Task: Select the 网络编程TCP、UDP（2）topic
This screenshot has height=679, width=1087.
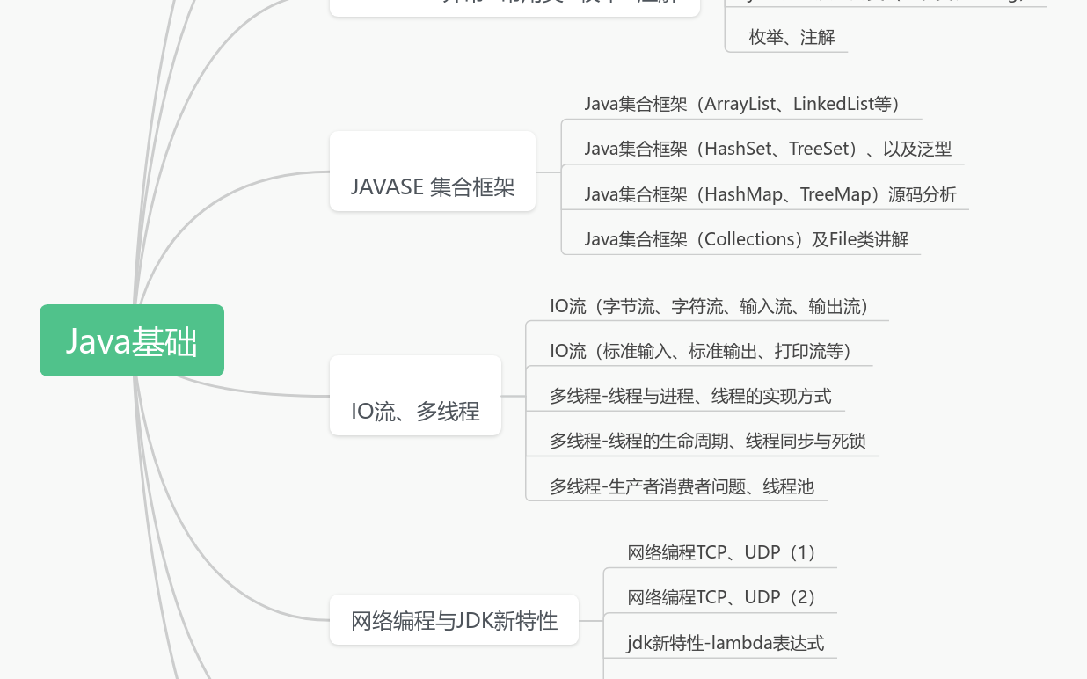Action: 719,597
